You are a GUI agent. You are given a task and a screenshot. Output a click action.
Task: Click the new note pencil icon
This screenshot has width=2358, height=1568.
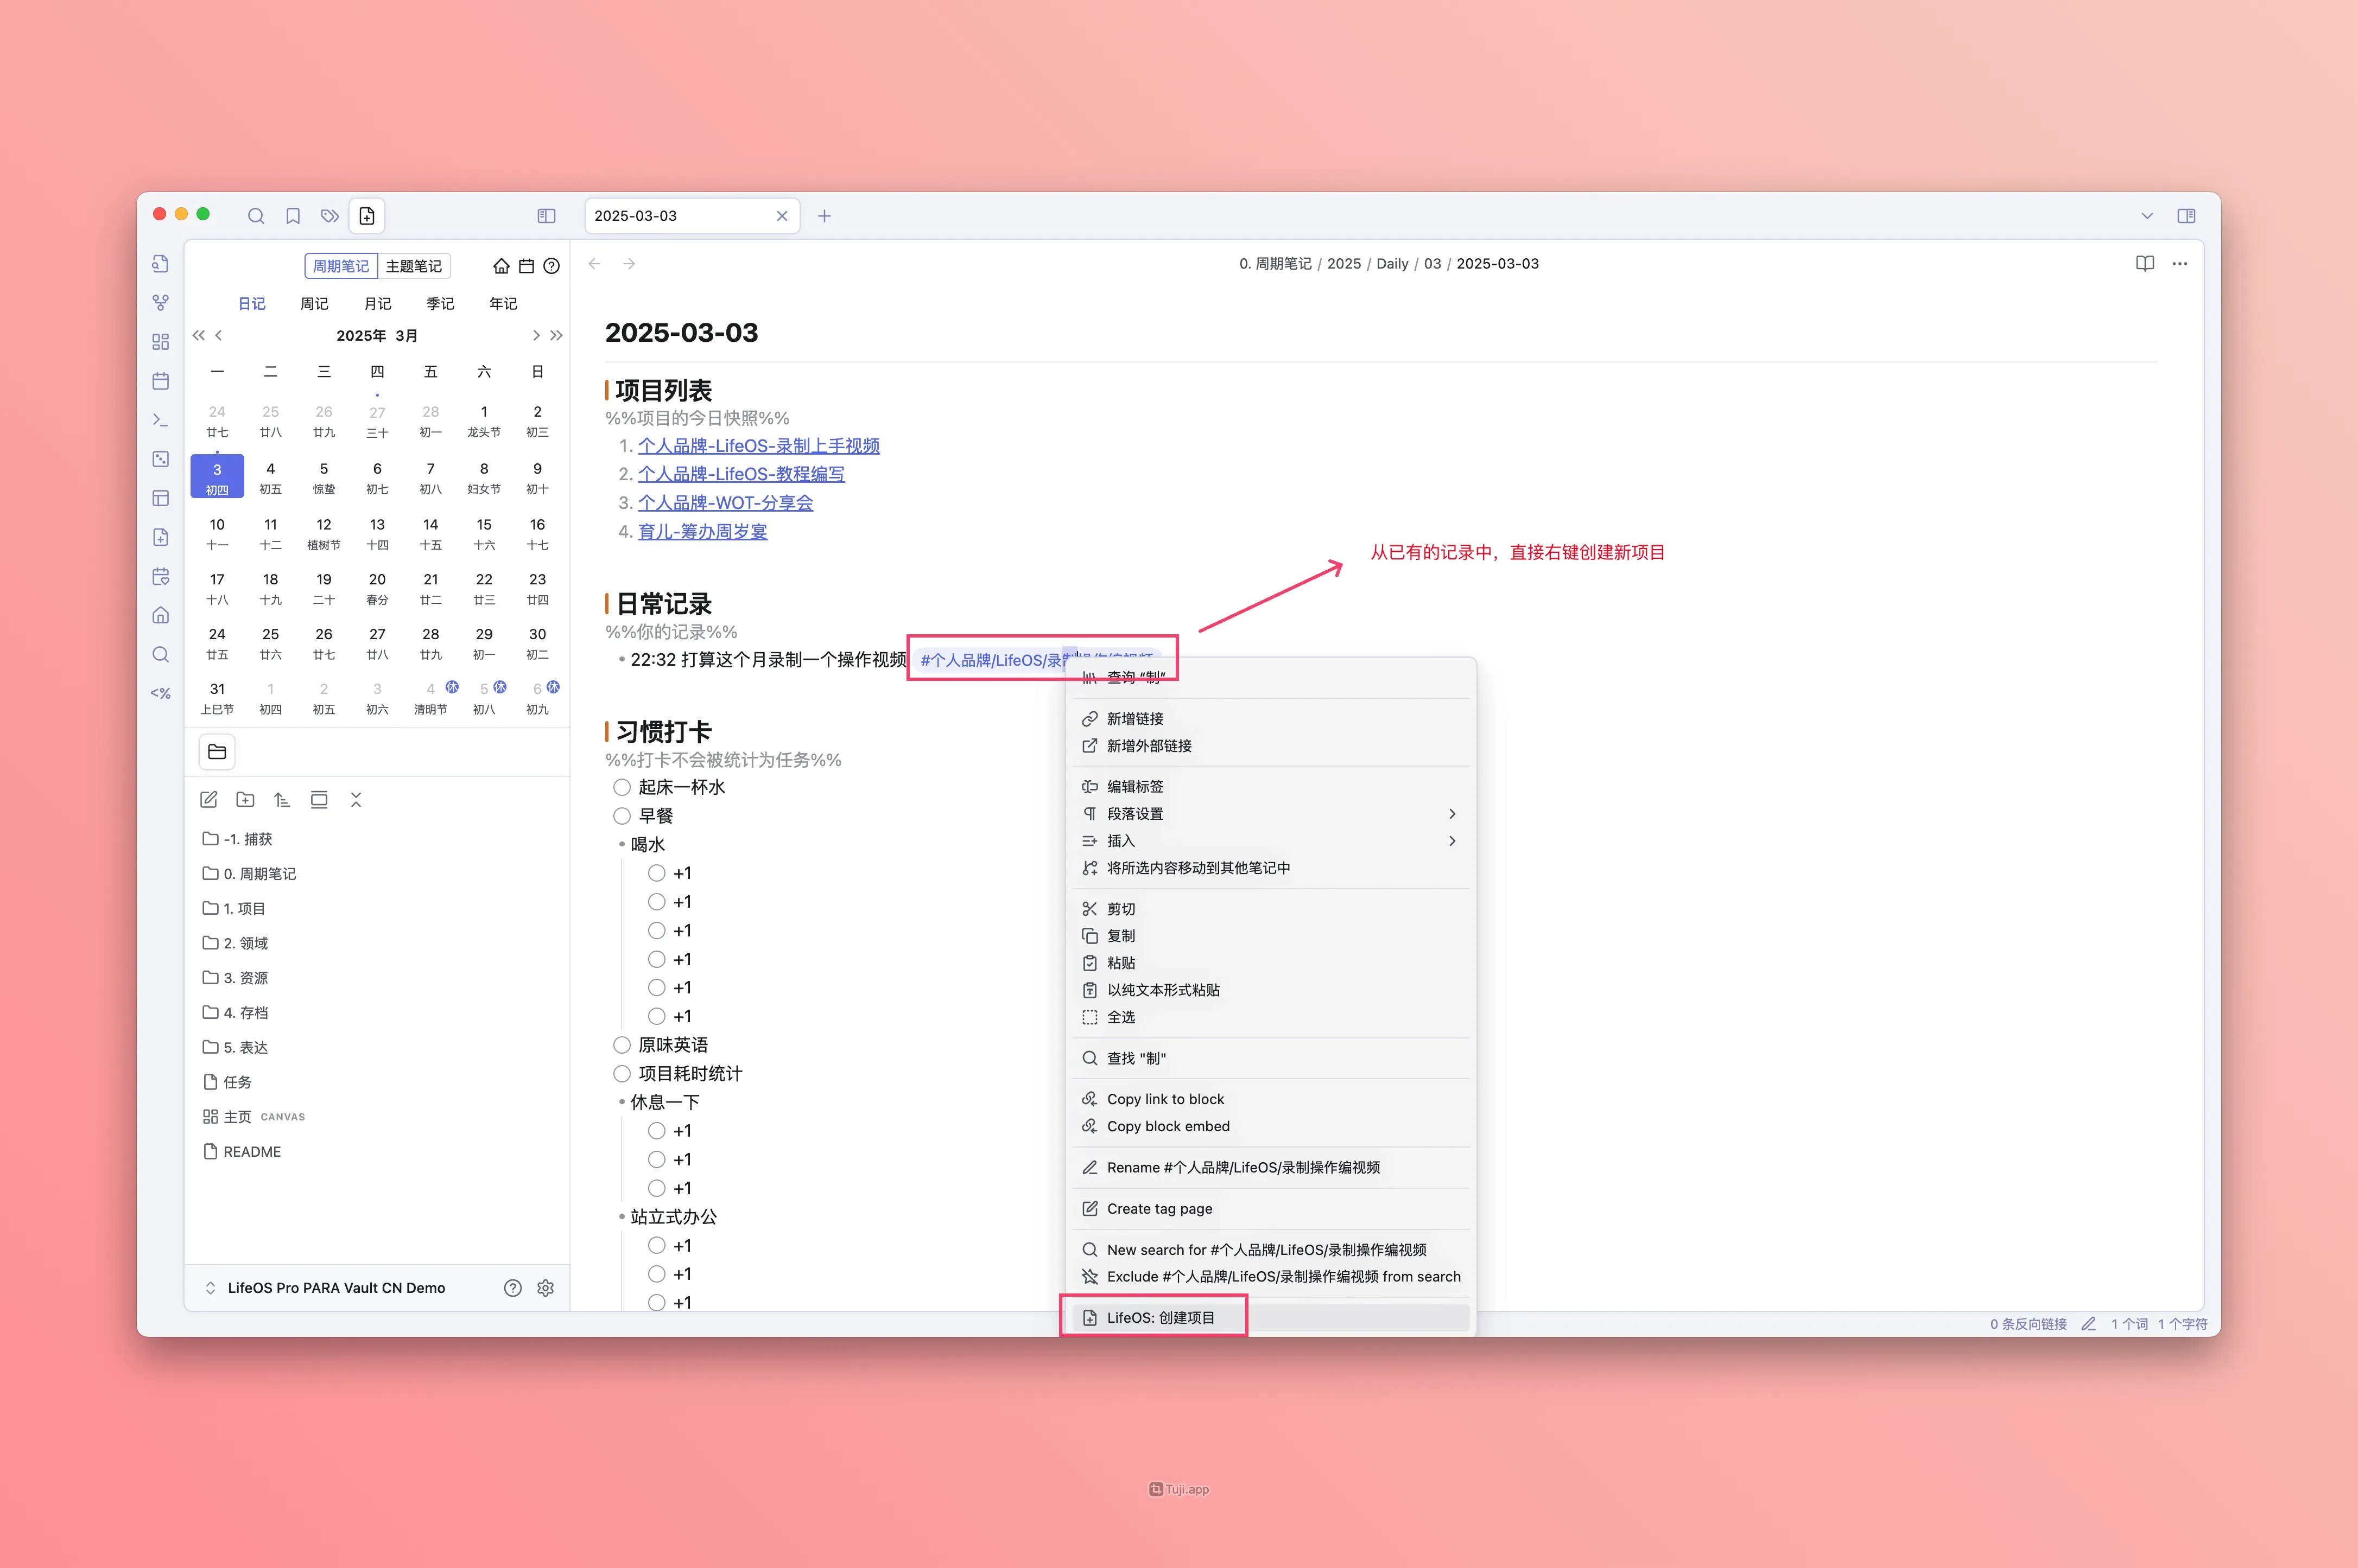(x=209, y=800)
